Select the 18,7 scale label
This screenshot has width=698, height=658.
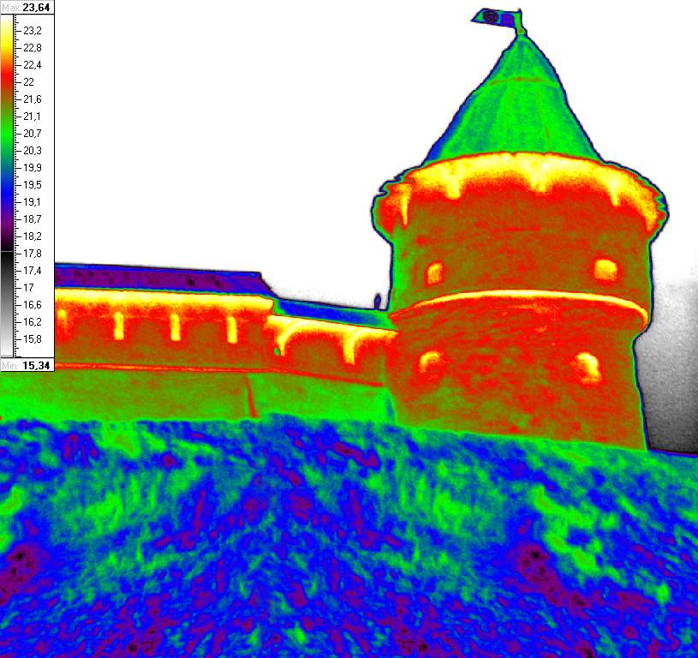point(32,219)
